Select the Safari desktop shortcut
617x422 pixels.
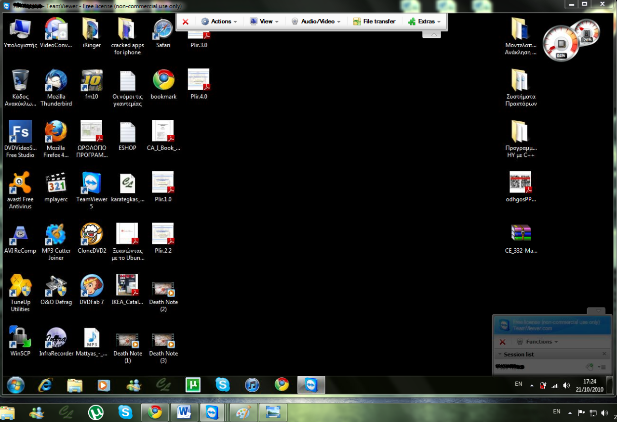pyautogui.click(x=163, y=29)
